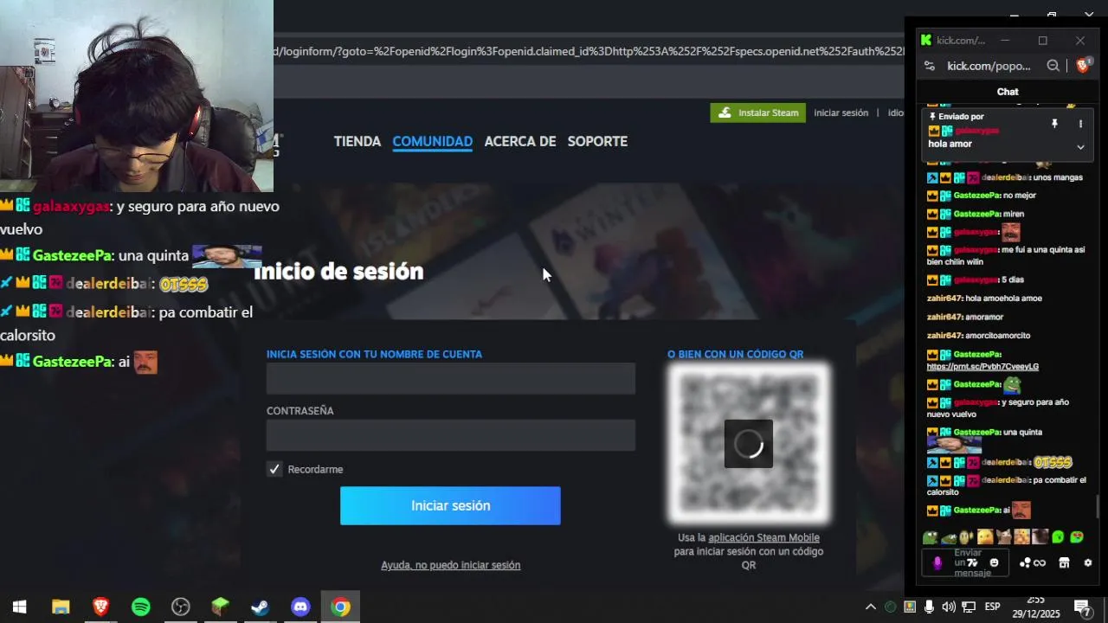Toggle the Recordarme checkbox
1108x623 pixels.
pyautogui.click(x=274, y=469)
